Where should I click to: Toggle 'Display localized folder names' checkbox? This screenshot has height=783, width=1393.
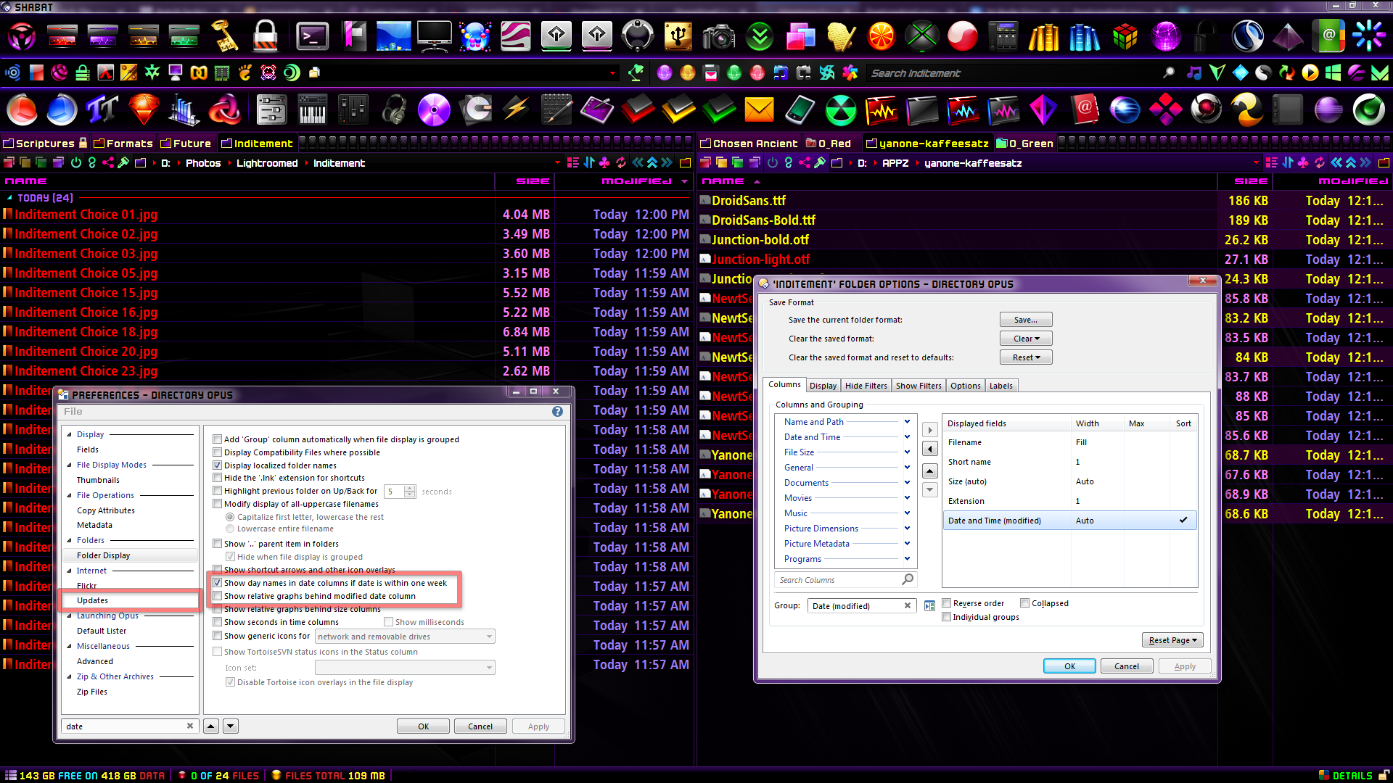pos(217,465)
